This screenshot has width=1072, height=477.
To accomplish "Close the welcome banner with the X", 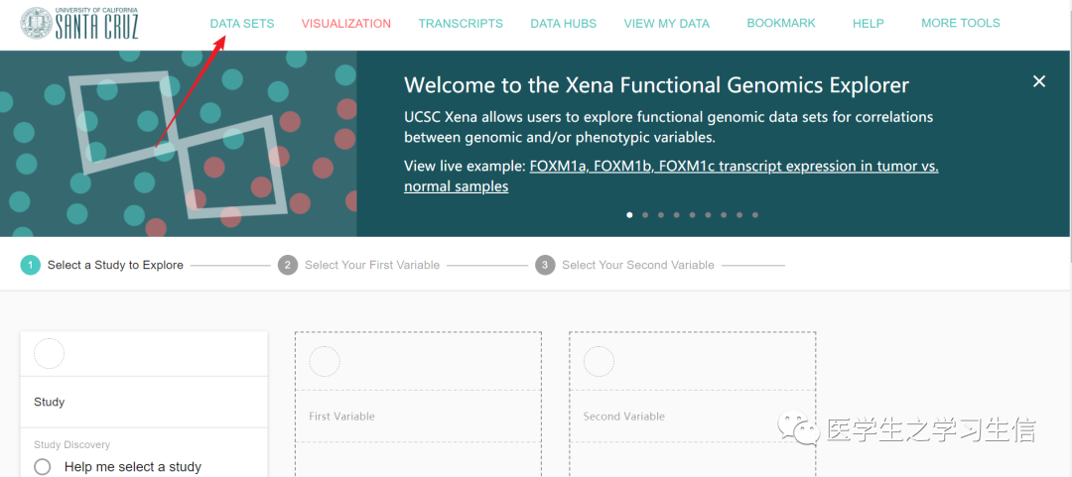I will (x=1039, y=81).
